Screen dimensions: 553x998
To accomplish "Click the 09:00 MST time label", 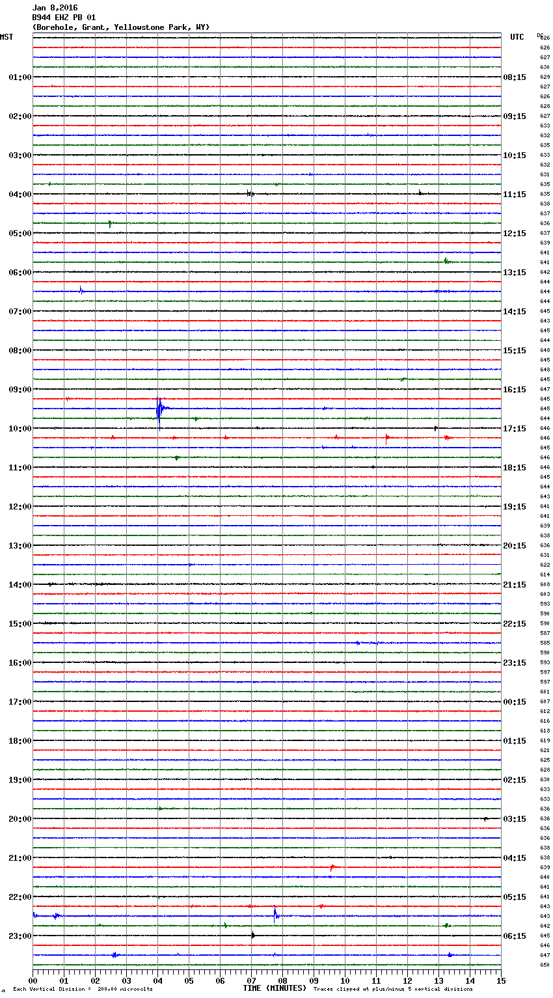I will 20,390.
